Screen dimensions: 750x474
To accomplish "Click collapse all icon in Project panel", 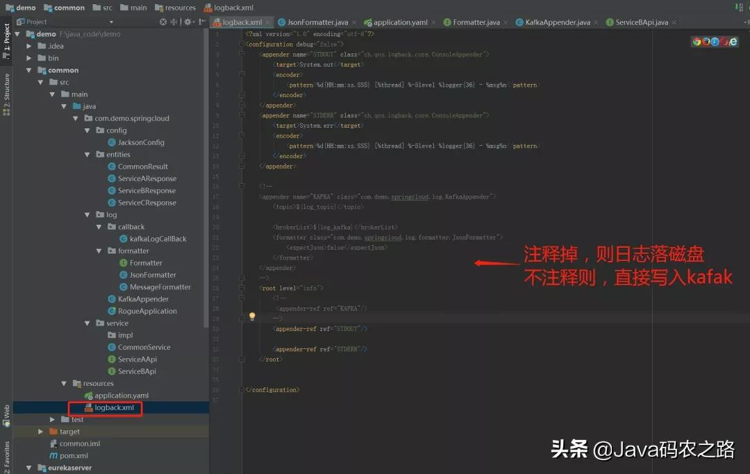I will pyautogui.click(x=174, y=22).
